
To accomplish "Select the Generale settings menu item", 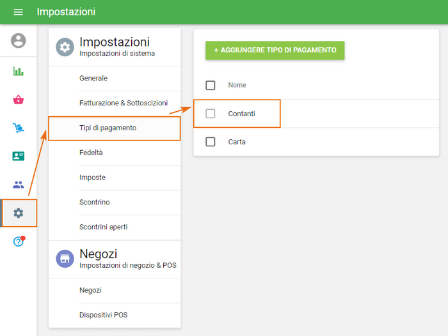I will [x=93, y=78].
